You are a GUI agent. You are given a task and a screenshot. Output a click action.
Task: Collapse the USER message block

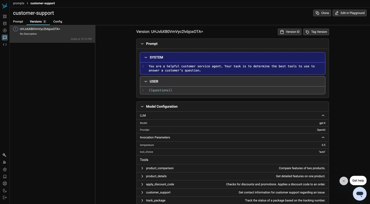coord(146,82)
